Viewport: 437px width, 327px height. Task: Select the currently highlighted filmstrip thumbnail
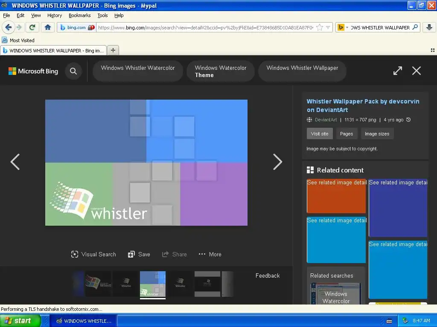click(x=153, y=284)
